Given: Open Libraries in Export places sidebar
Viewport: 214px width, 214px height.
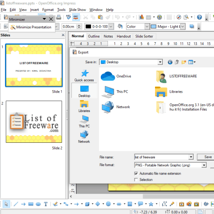Looking at the screenshot, I should pos(84,106).
